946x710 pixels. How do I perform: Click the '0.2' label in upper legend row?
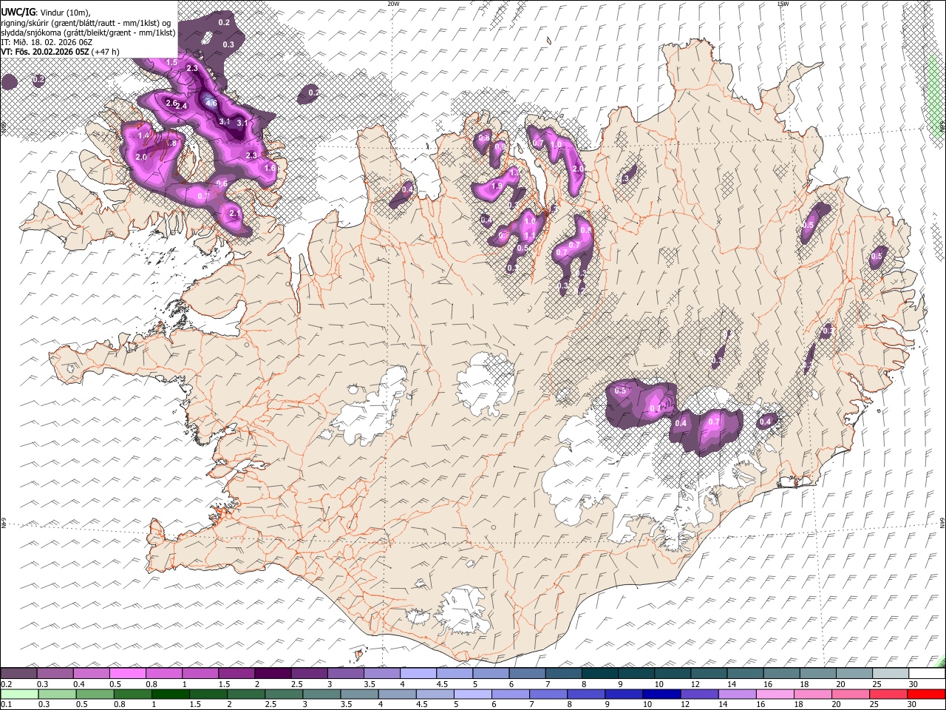(x=7, y=684)
